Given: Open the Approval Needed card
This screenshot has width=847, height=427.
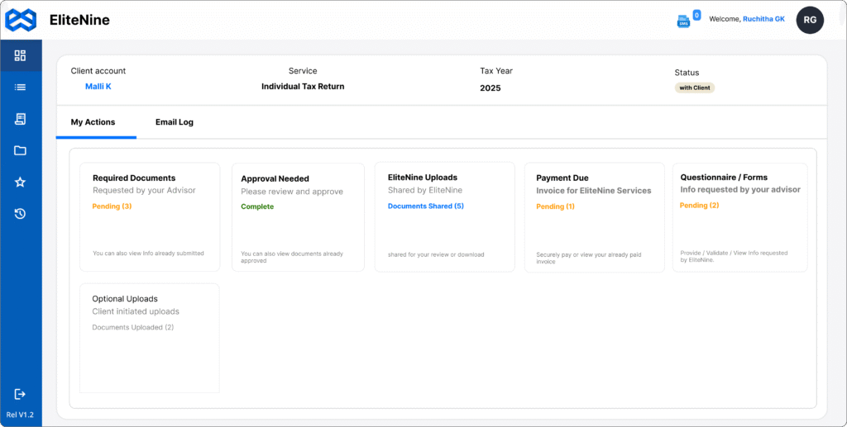Looking at the screenshot, I should coord(298,216).
